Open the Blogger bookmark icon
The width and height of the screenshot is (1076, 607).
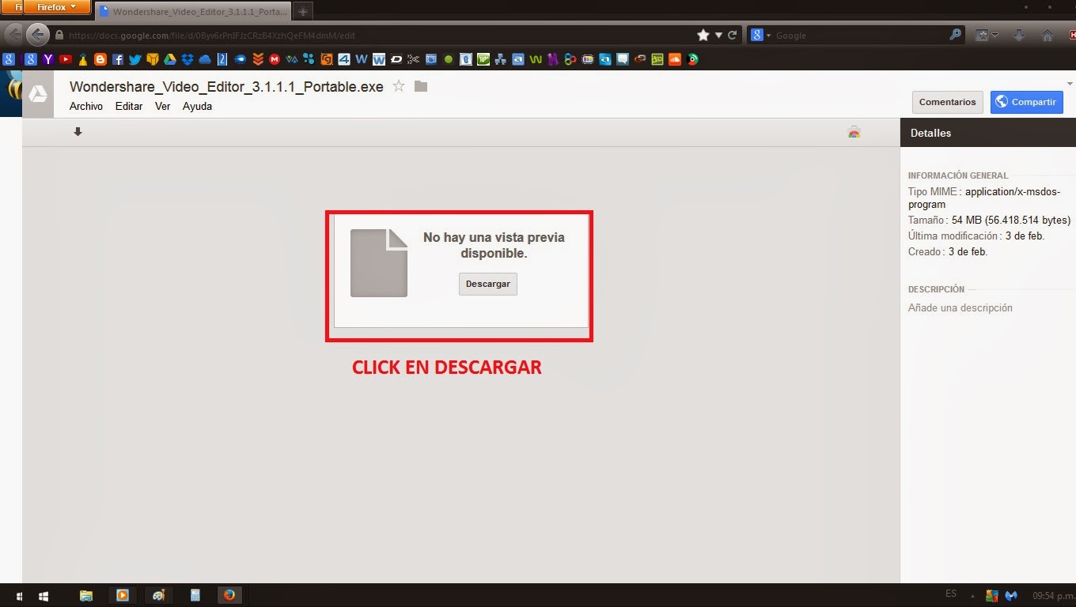tap(100, 59)
